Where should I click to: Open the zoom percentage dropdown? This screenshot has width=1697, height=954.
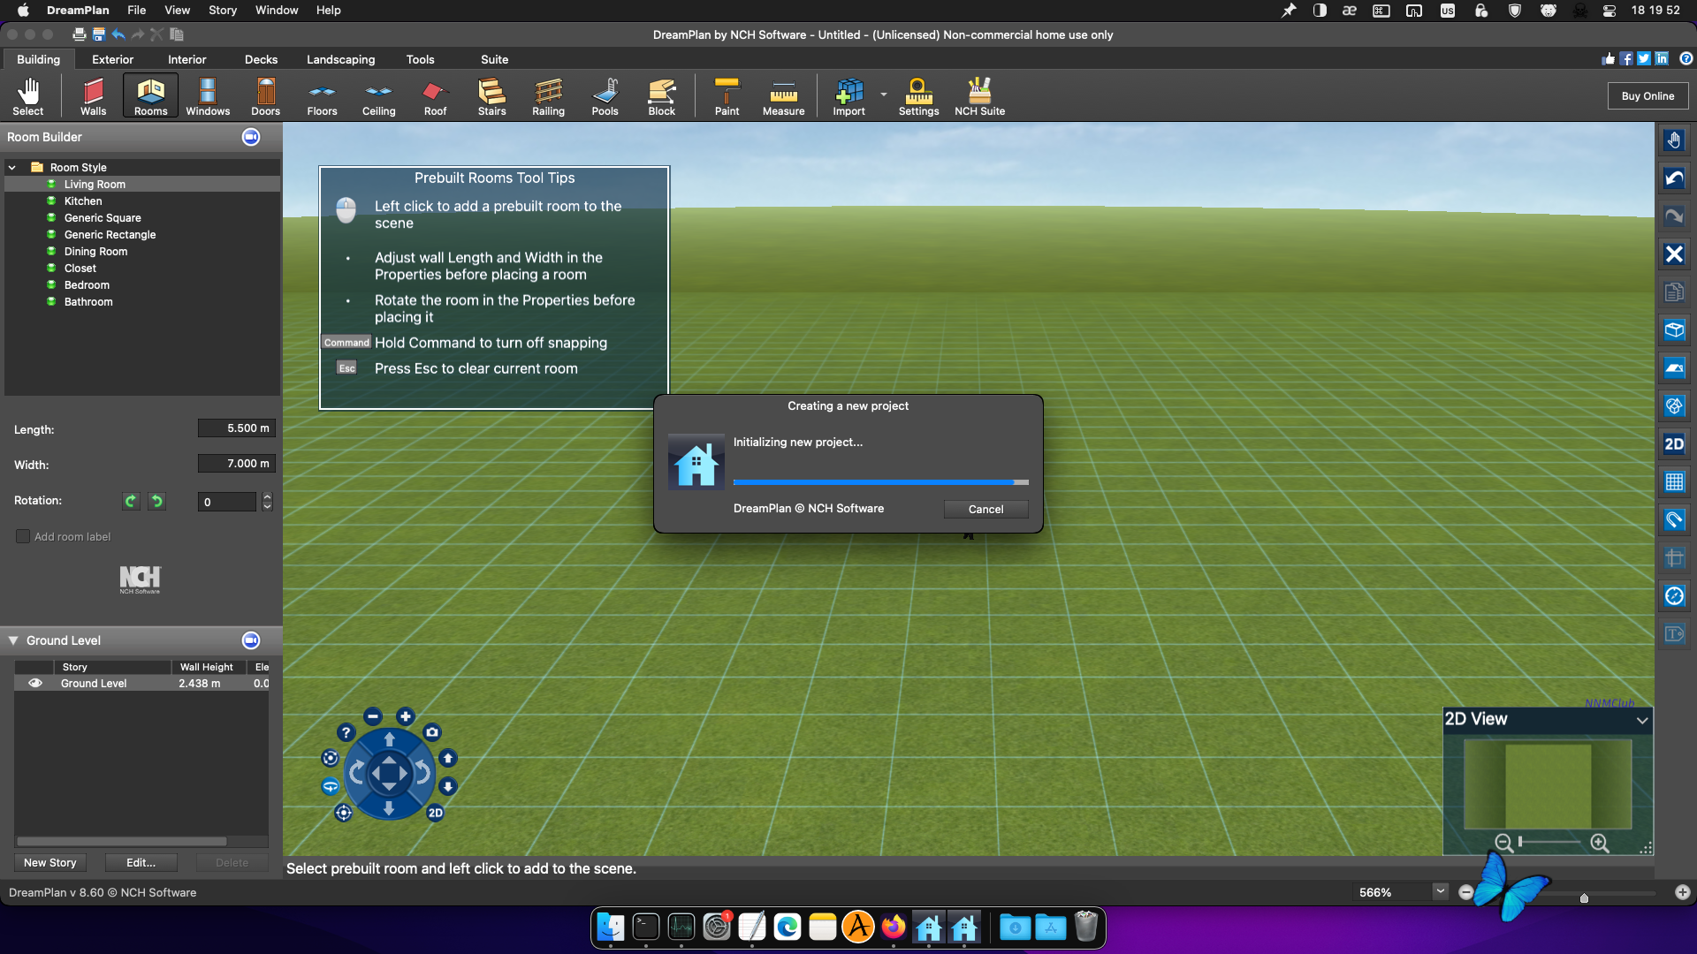1441,891
